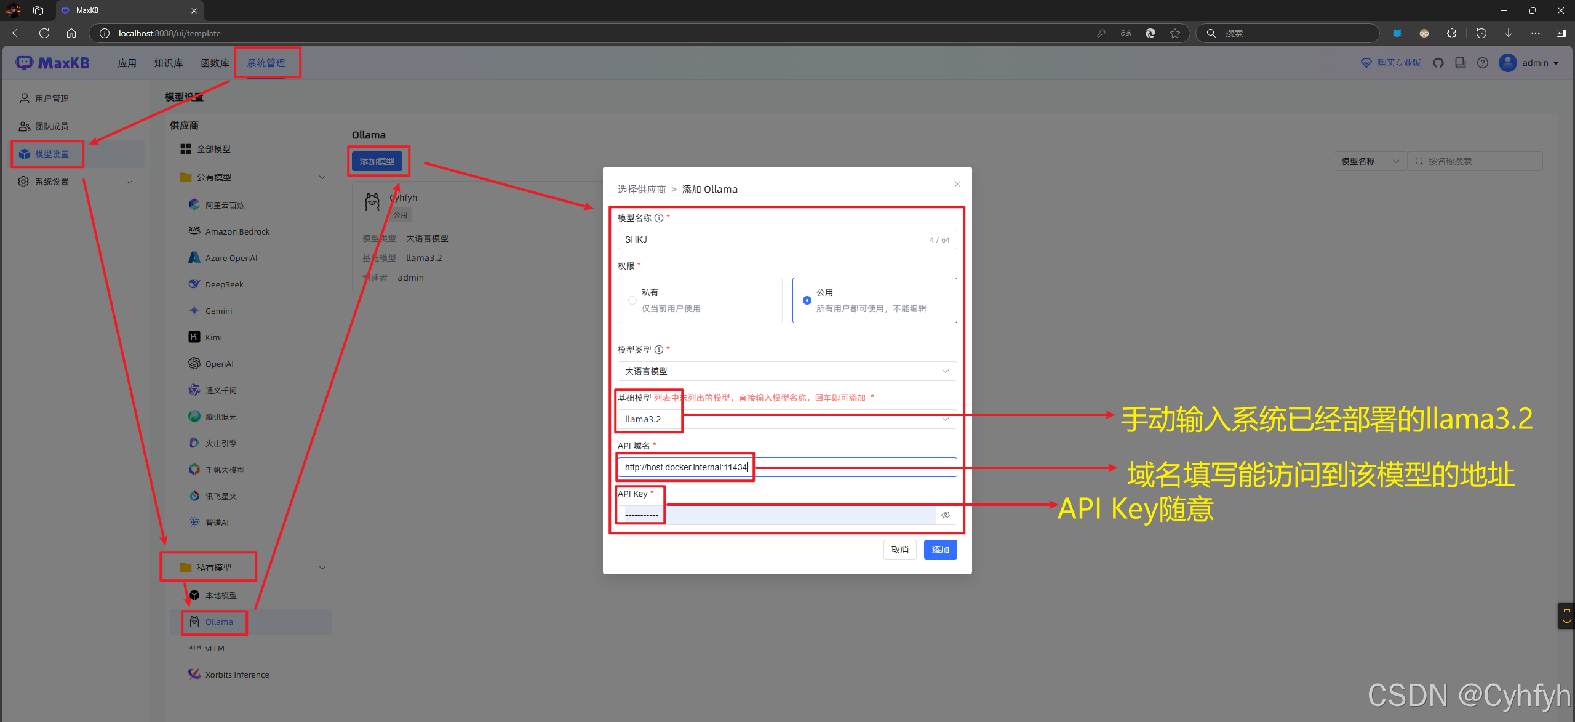The image size is (1575, 722).
Task: Expand the 系统设置 sidebar chevron
Action: pyautogui.click(x=129, y=182)
